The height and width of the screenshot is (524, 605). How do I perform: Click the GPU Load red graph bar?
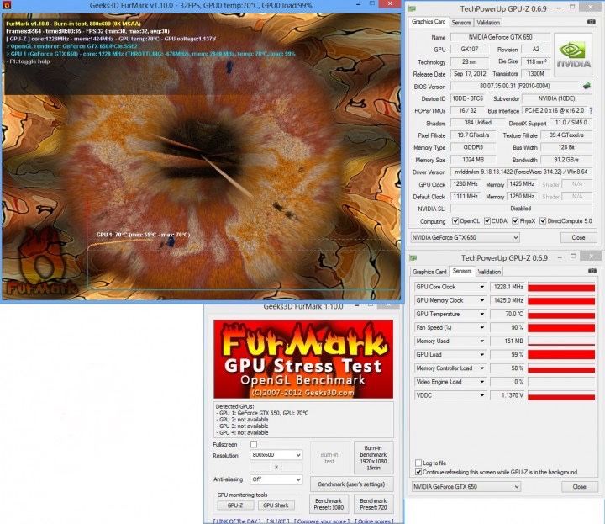(561, 354)
